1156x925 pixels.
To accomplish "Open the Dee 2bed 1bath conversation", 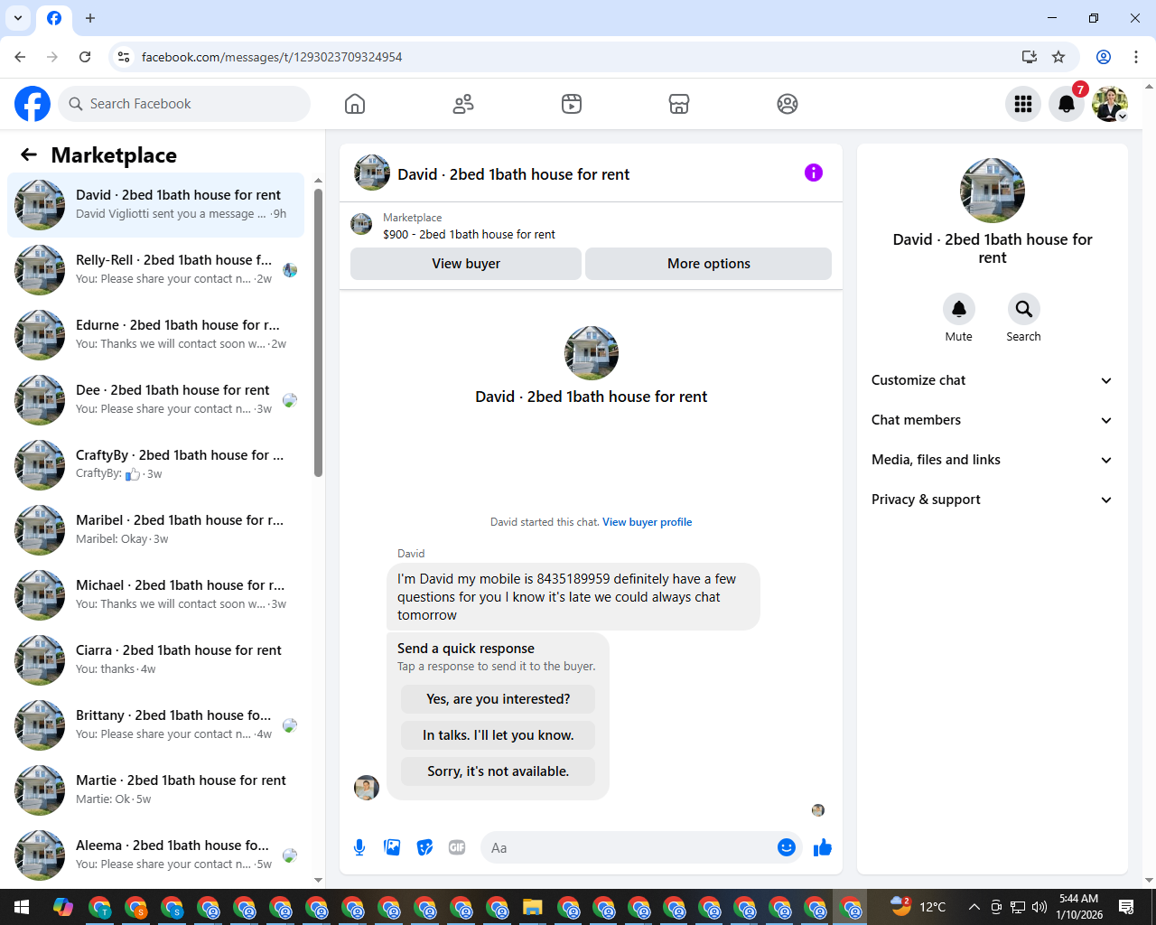I will [156, 400].
